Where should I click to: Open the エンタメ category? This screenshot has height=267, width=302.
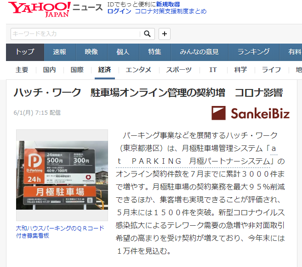coord(138,70)
